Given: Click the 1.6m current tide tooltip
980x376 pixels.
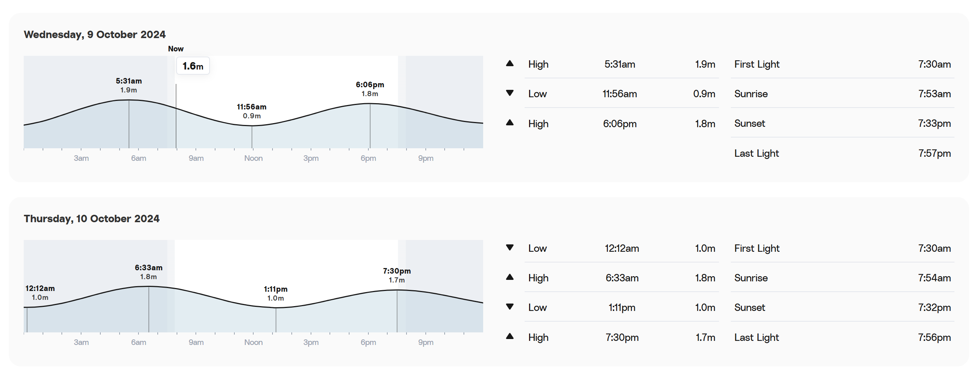Looking at the screenshot, I should 193,66.
